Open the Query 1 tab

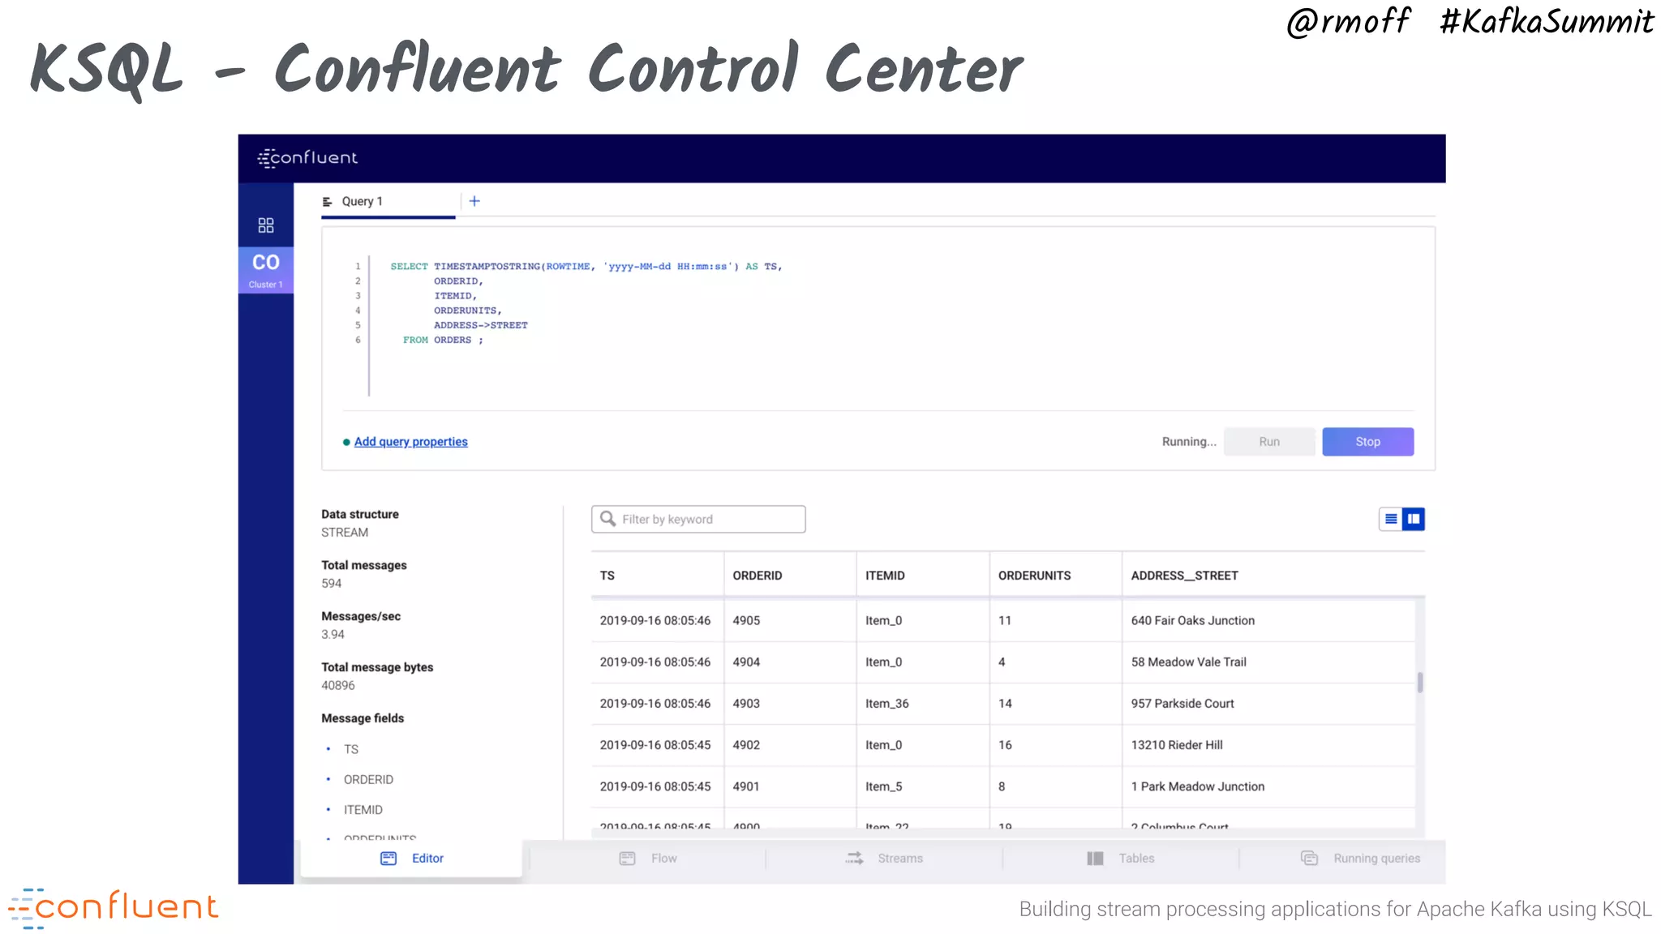(388, 202)
